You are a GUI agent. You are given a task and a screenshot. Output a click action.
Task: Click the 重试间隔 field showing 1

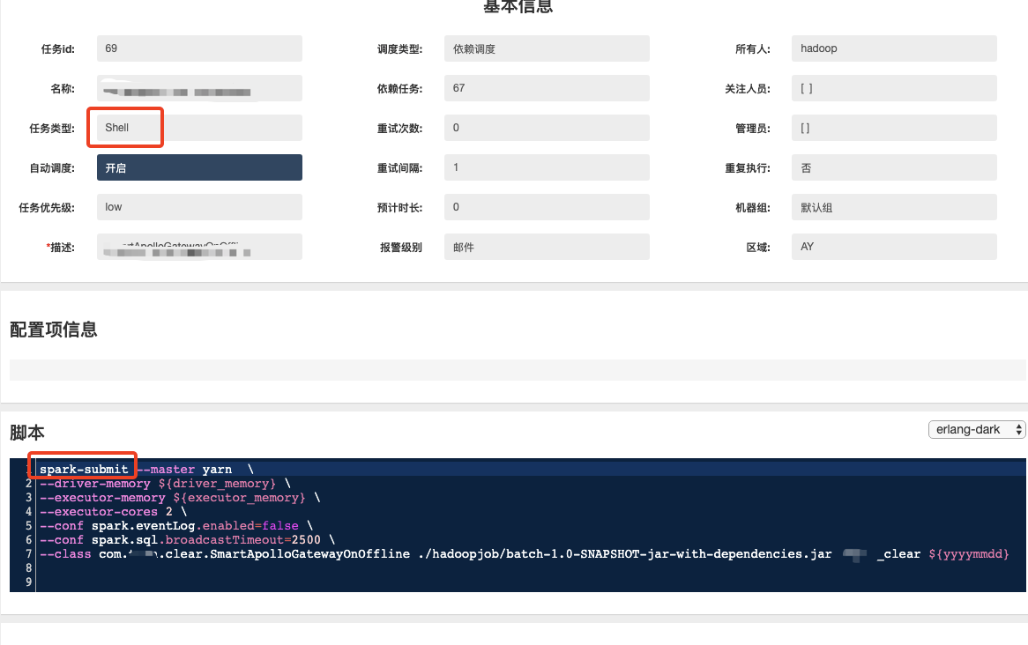click(547, 167)
